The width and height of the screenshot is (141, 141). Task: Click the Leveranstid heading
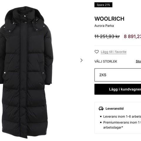click(x=115, y=108)
